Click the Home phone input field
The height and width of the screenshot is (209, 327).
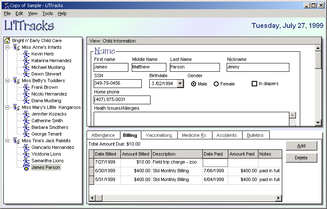pos(122,100)
